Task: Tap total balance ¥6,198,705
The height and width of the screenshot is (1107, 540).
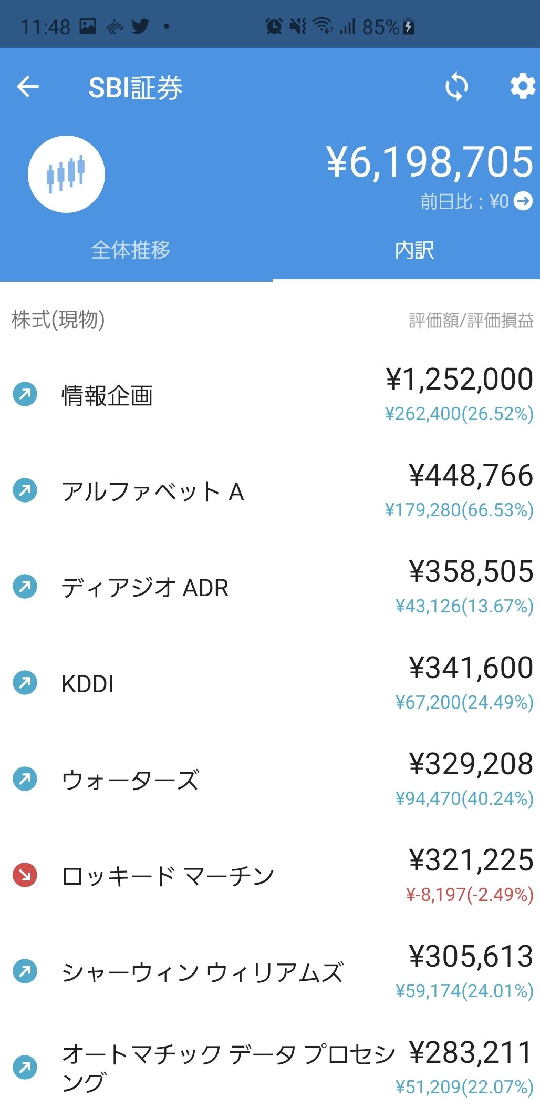Action: point(430,162)
